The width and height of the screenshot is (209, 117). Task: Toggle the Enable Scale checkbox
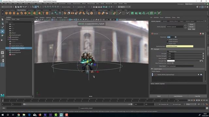168,44
